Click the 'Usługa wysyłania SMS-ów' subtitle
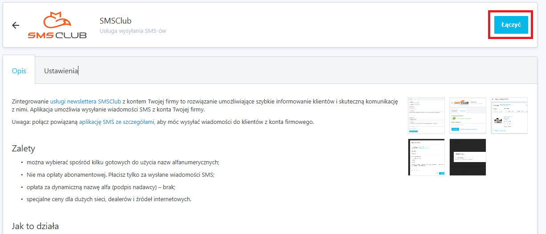This screenshot has height=234, width=546. tap(133, 31)
